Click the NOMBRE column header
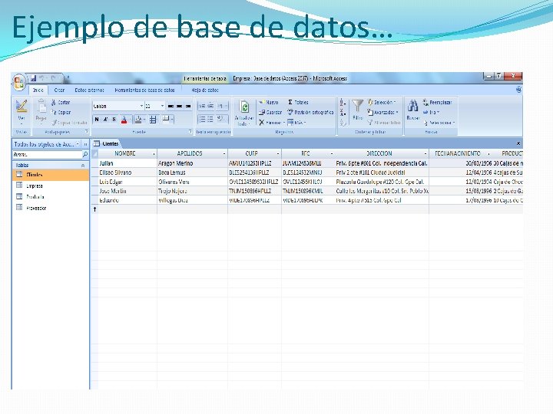This screenshot has width=553, height=414. coord(127,153)
